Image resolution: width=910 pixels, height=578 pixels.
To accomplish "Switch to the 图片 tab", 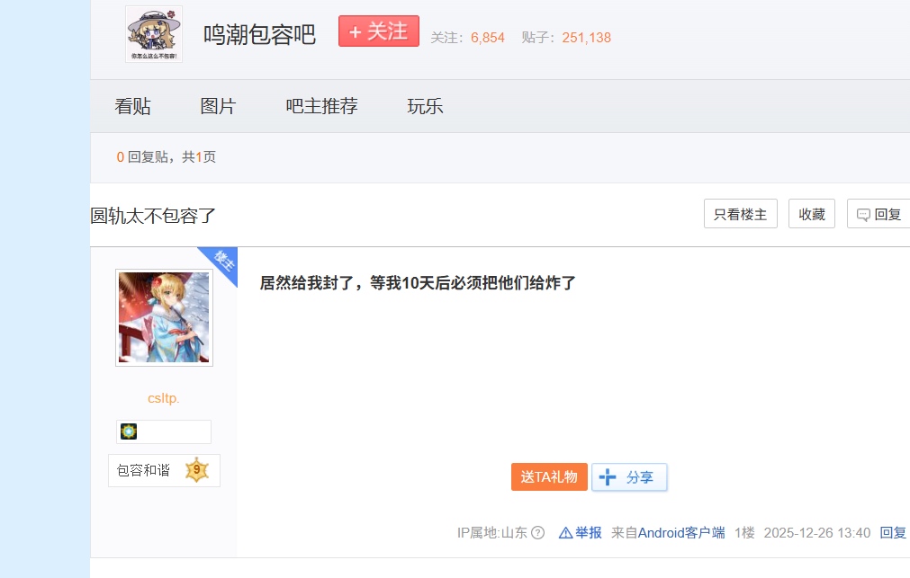I will tap(218, 106).
